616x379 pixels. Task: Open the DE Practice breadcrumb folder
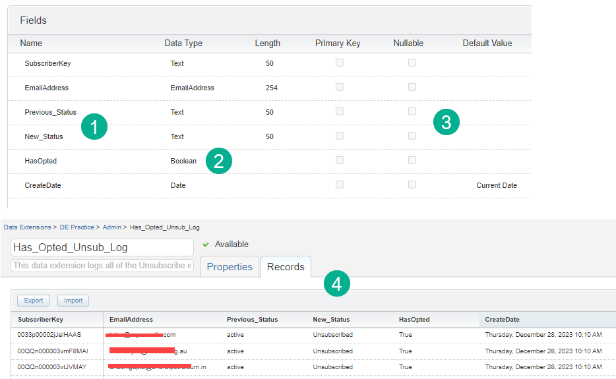[77, 227]
